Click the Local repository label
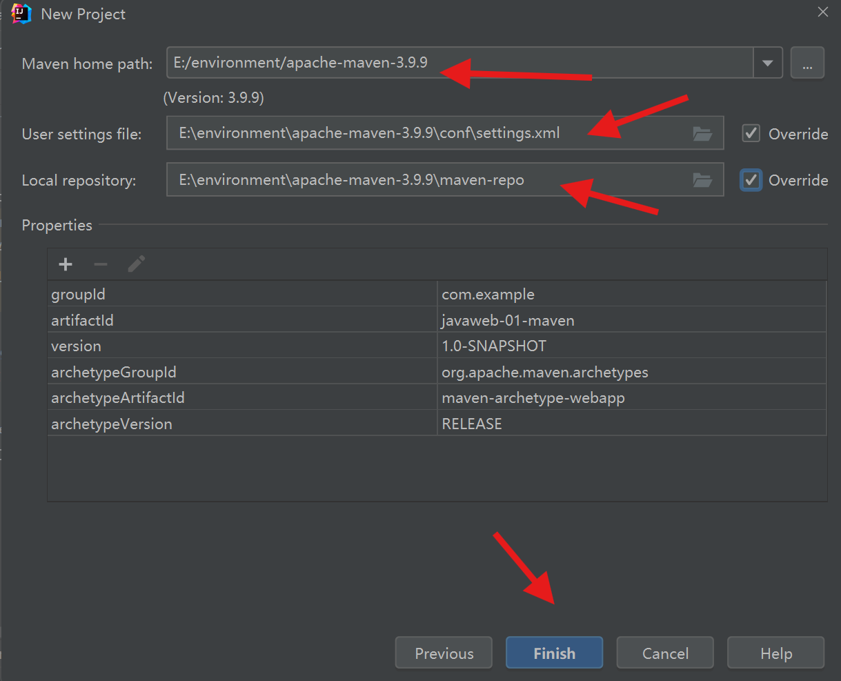Screen dimensions: 841x681 (79, 181)
